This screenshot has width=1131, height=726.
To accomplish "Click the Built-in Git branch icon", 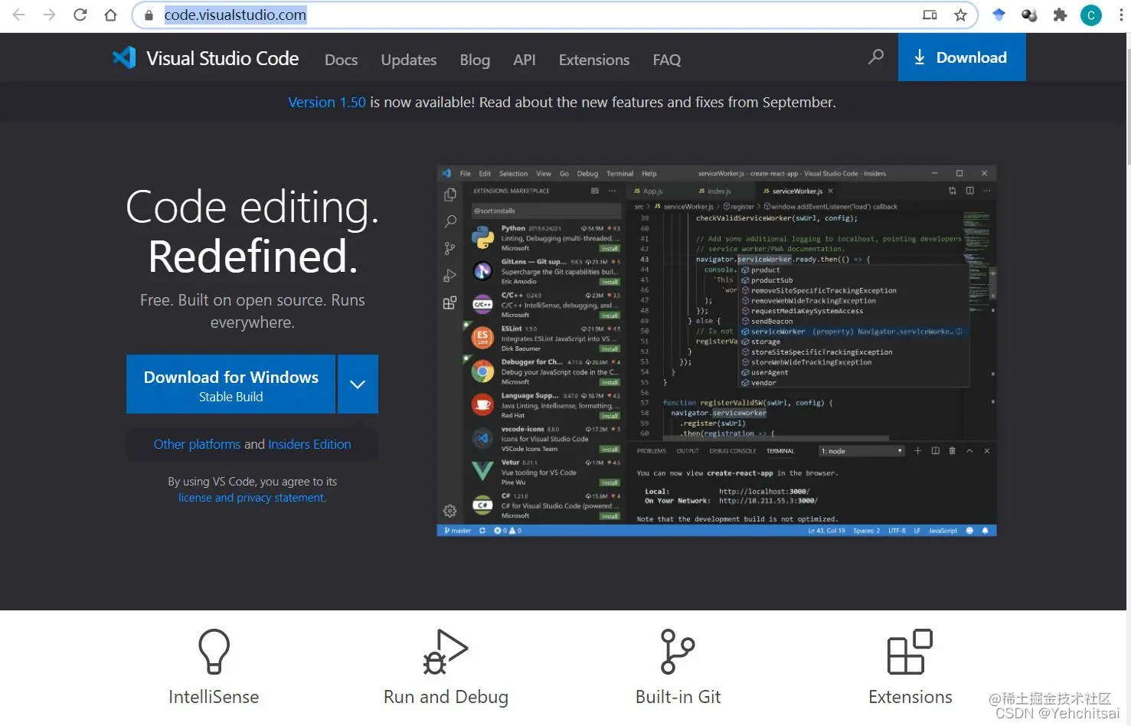I will pos(677,651).
